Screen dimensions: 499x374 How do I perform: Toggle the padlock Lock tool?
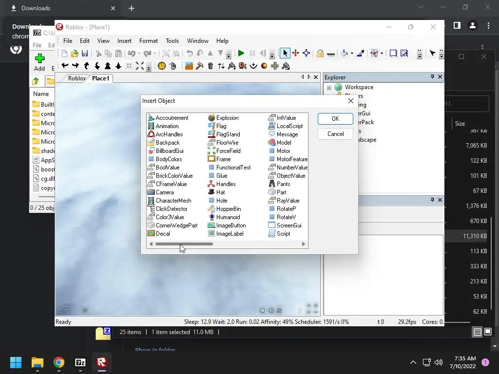pyautogui.click(x=320, y=53)
